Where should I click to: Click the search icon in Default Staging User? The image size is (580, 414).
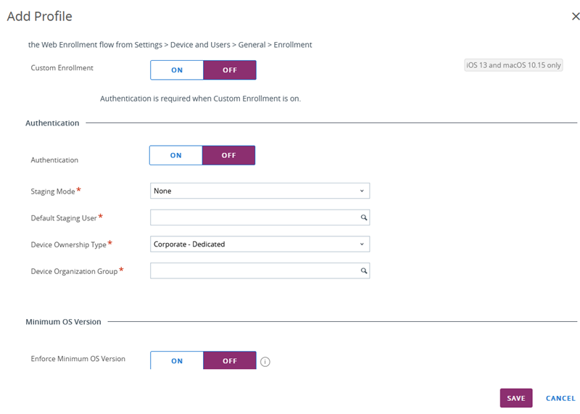coord(364,218)
